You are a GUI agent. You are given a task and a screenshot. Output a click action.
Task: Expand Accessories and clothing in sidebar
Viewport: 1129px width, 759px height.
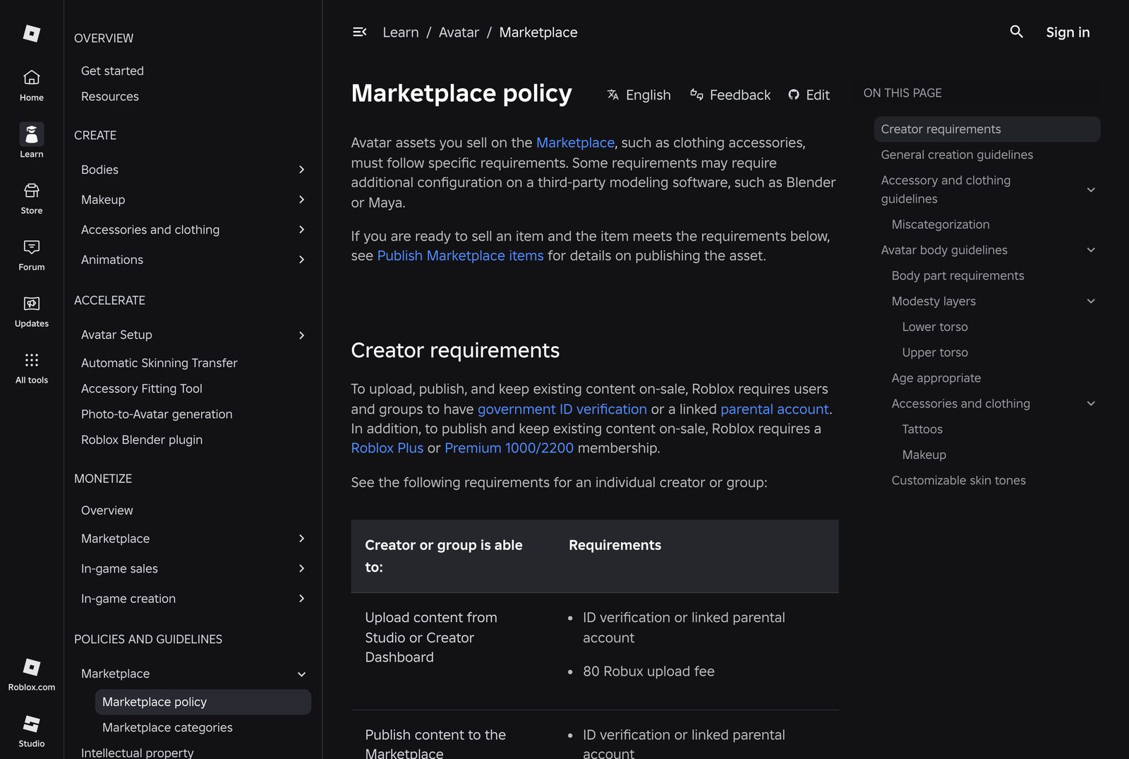301,229
